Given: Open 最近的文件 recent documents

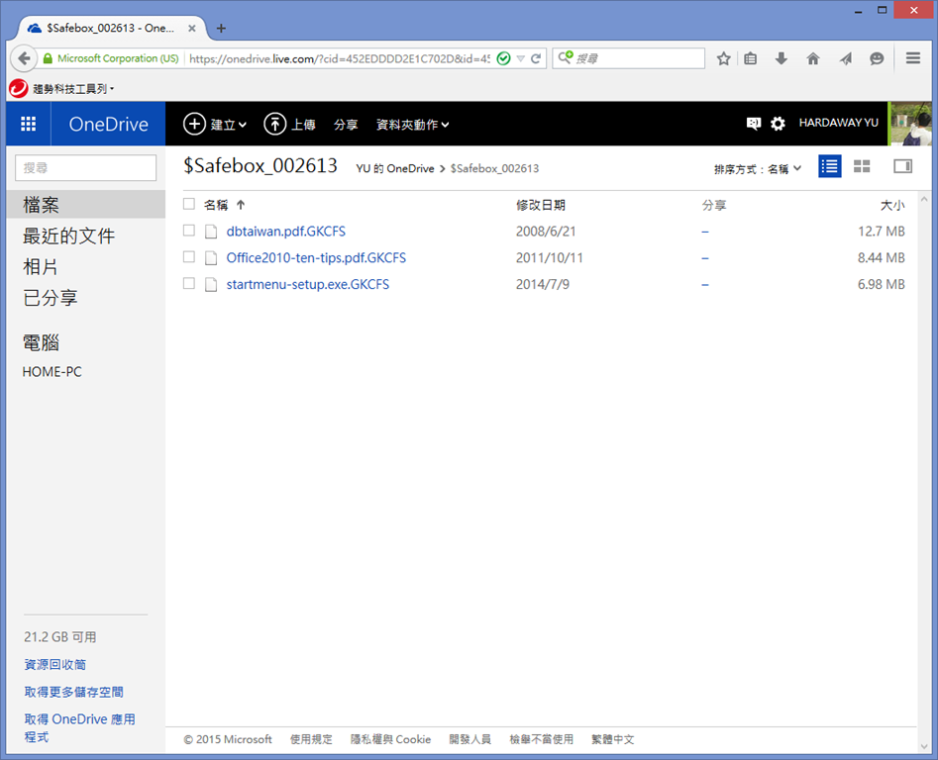Looking at the screenshot, I should pos(68,236).
